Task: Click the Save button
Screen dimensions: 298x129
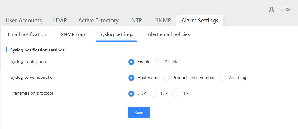Action: tap(139, 113)
